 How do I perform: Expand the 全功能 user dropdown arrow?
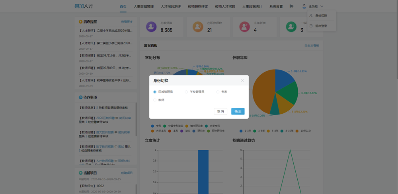point(322,6)
